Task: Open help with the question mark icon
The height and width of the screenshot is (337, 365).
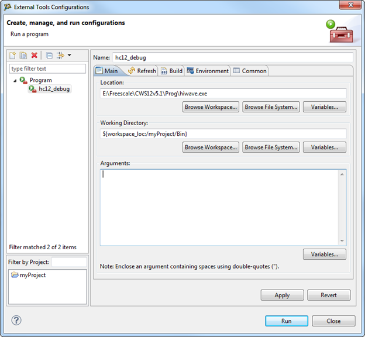Action: (x=16, y=320)
